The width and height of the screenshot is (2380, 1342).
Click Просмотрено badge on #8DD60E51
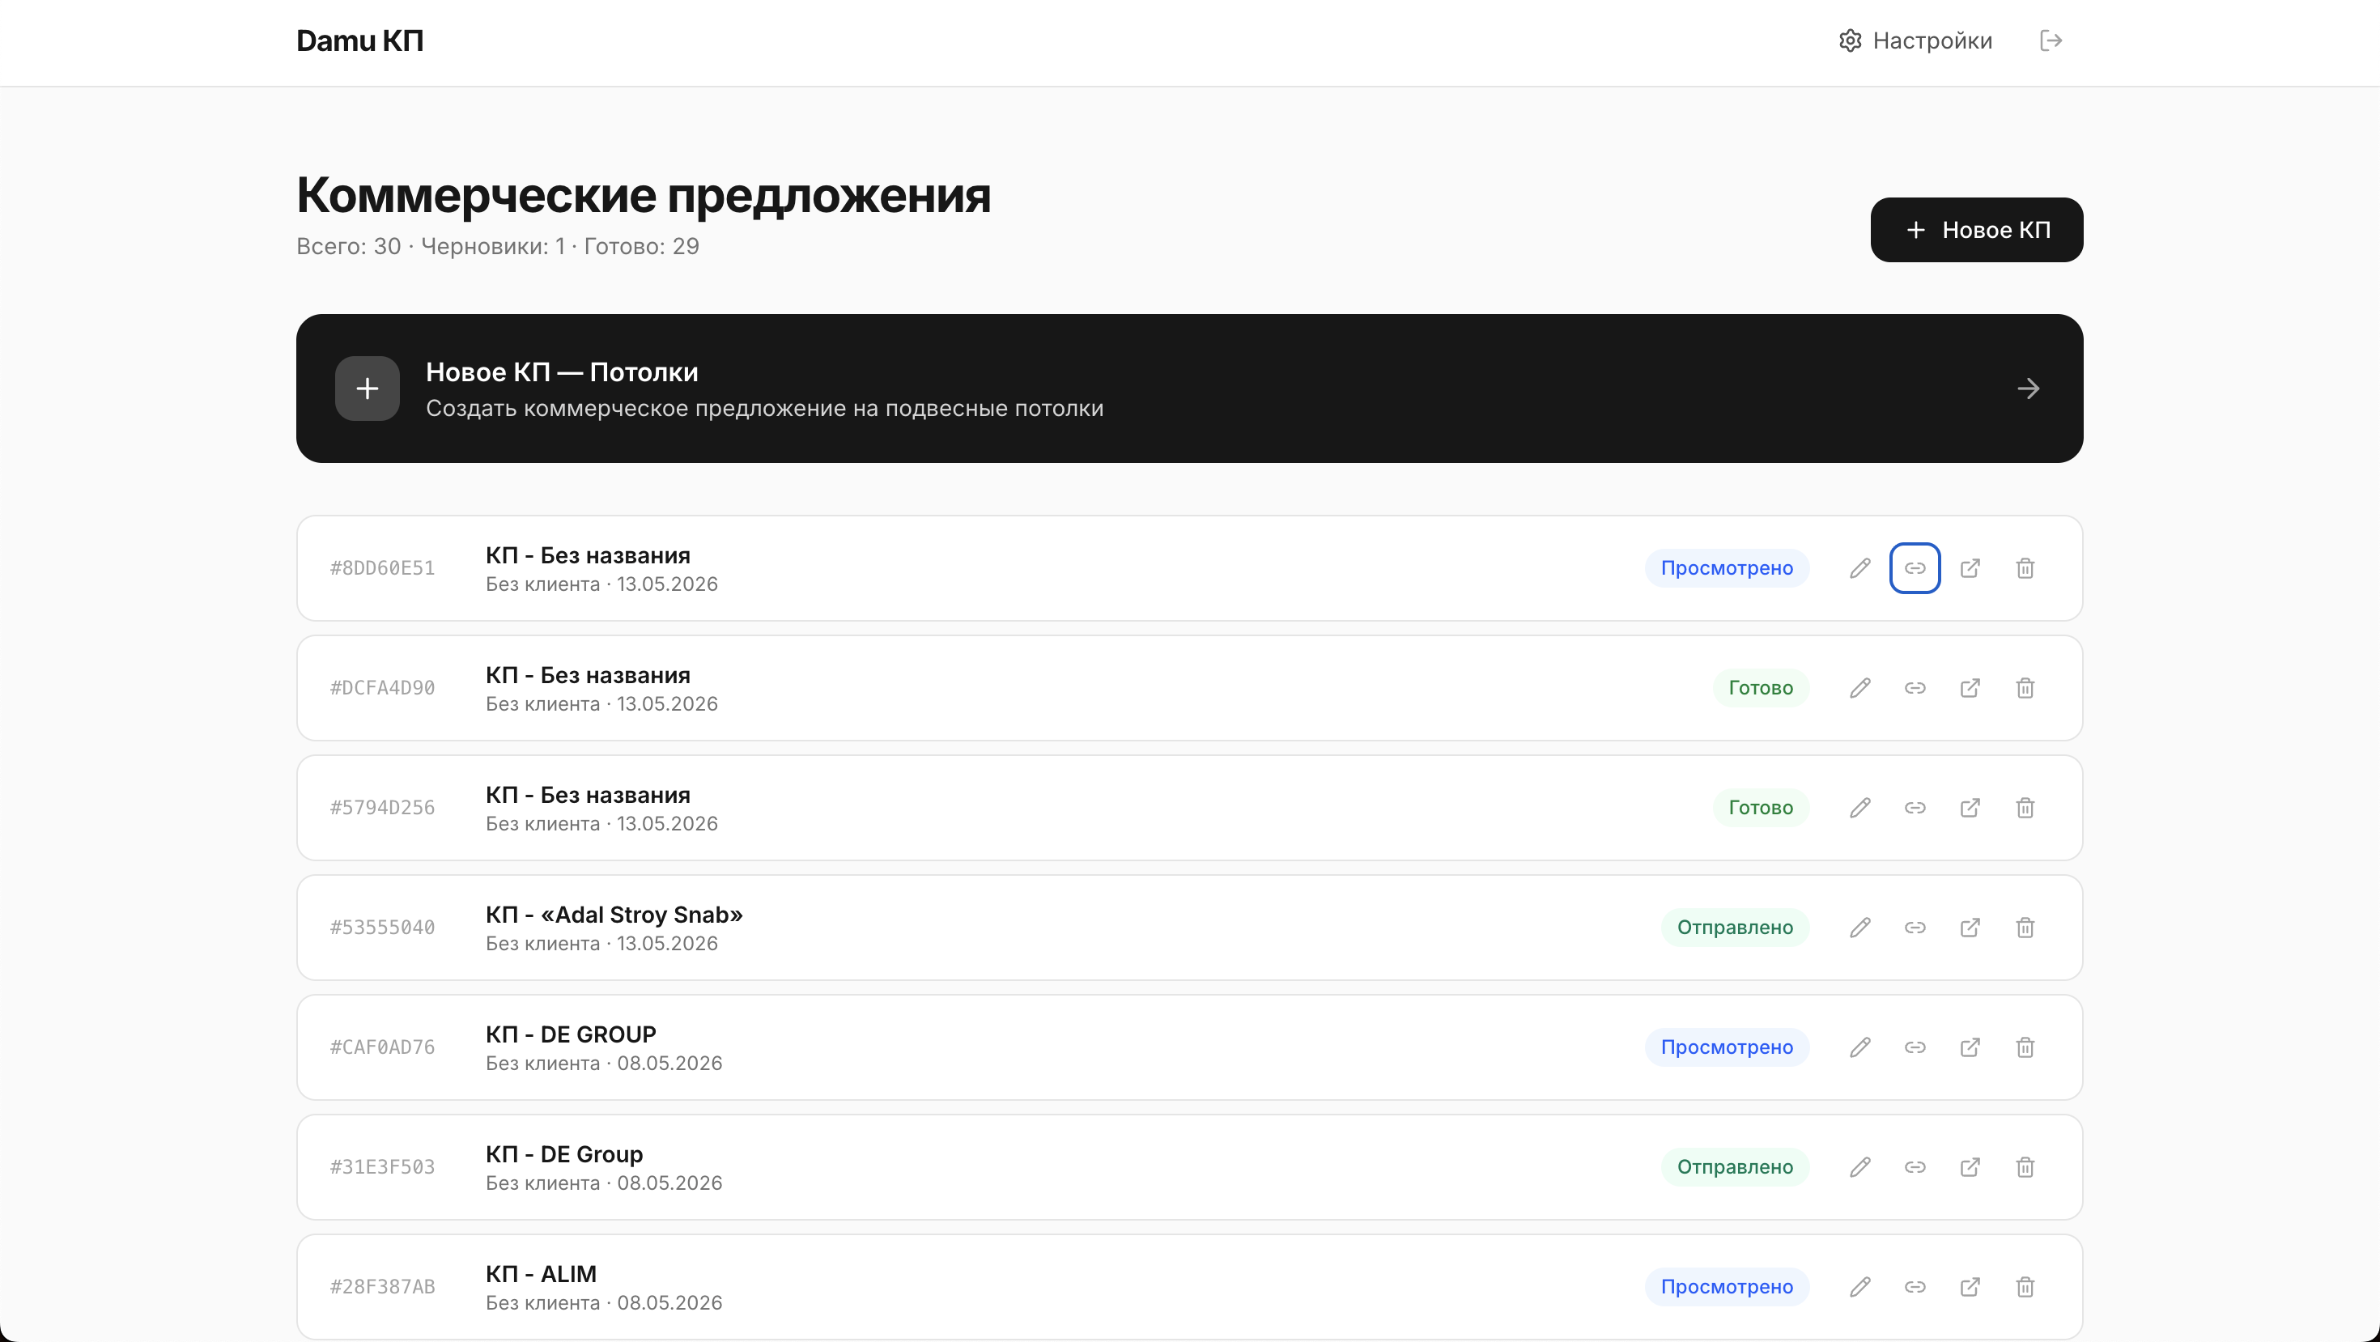click(1726, 568)
